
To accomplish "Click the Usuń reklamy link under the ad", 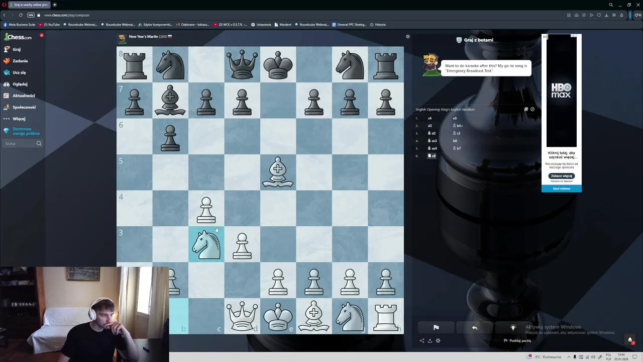I will [561, 189].
